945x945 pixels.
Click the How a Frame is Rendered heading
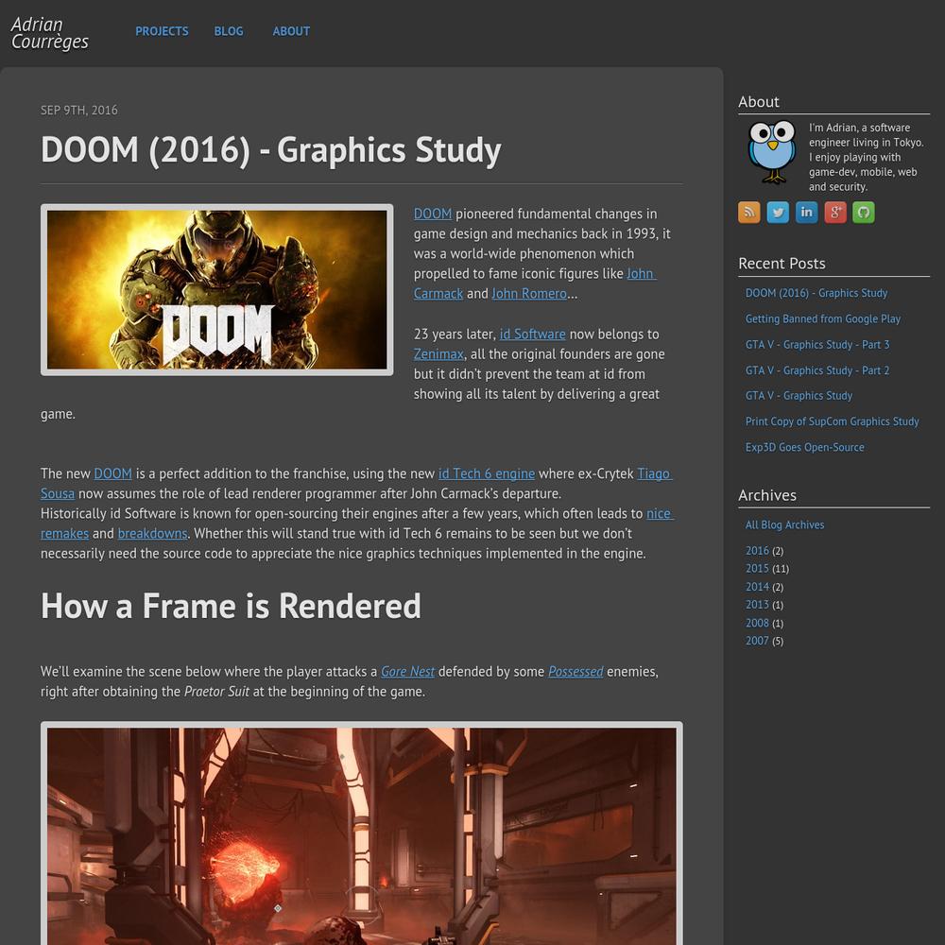coord(231,607)
